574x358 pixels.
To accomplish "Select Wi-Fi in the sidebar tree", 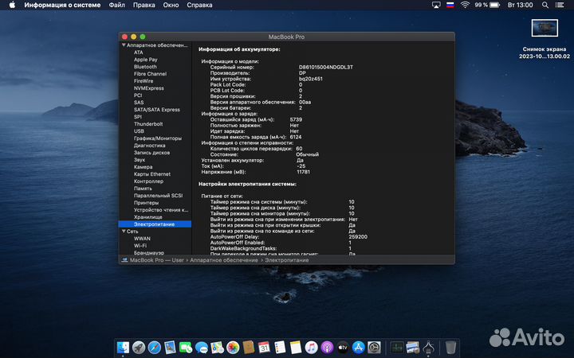I will (140, 246).
